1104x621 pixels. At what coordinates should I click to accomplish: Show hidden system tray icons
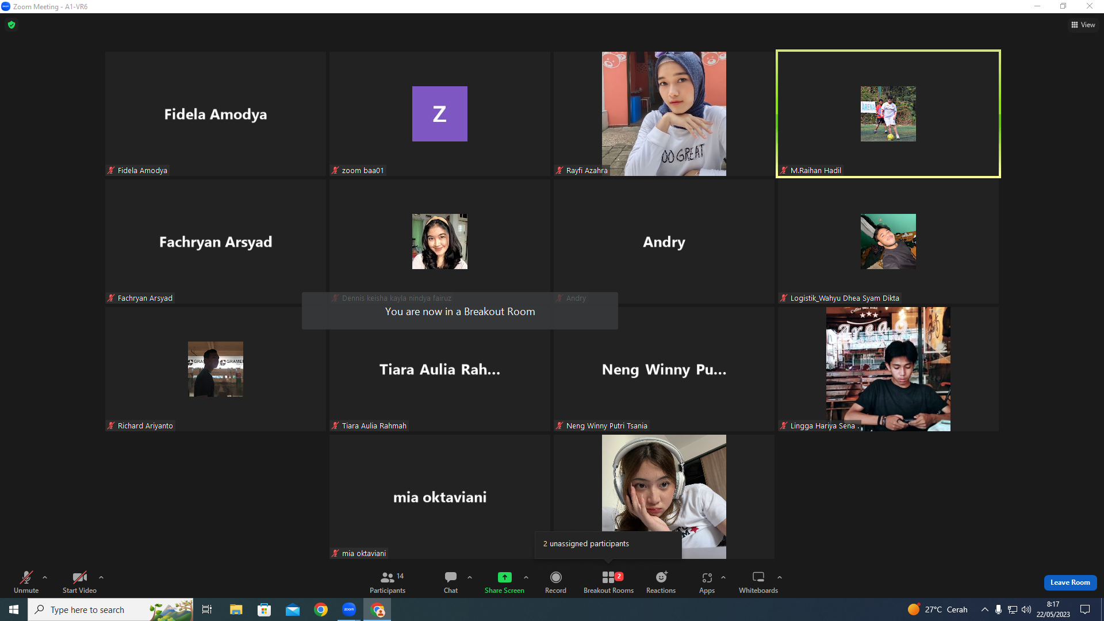pos(985,609)
